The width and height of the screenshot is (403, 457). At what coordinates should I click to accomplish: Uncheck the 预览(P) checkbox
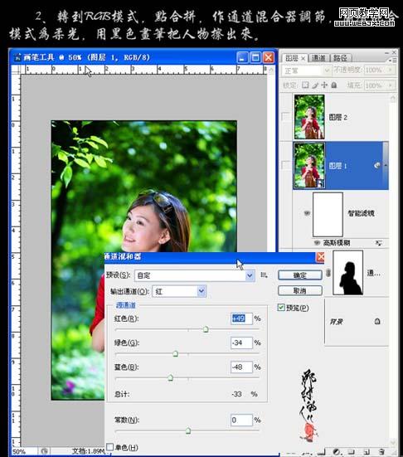pos(281,307)
